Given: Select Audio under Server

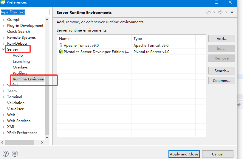Looking at the screenshot, I should 18,55.
